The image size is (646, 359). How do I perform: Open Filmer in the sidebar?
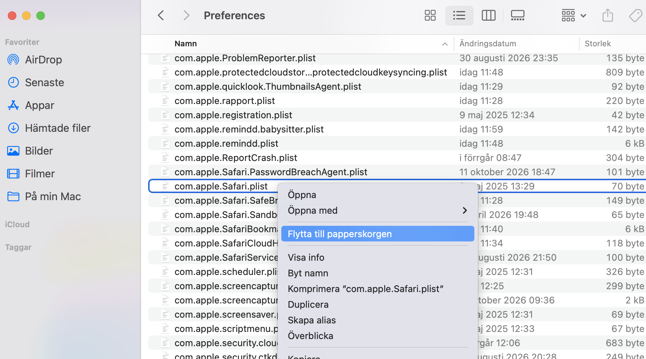31,174
